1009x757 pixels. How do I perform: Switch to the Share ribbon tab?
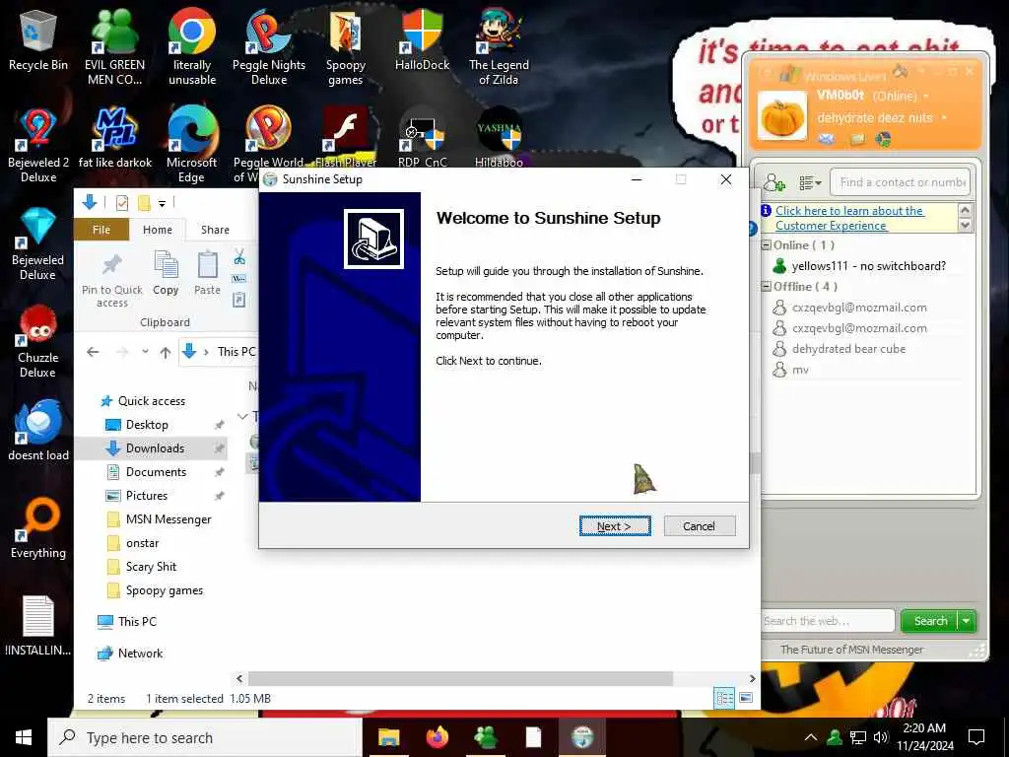215,230
